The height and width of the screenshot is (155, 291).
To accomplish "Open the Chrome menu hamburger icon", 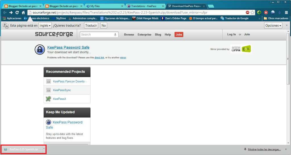I will (x=286, y=13).
